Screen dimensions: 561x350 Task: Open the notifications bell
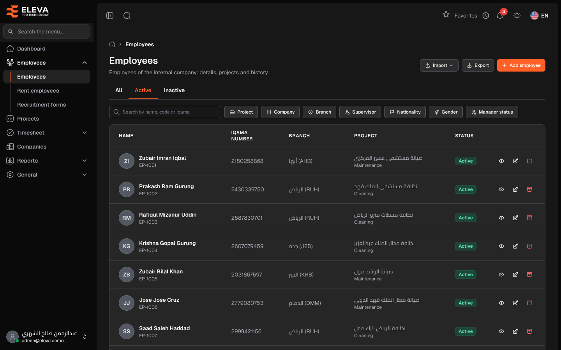(500, 16)
